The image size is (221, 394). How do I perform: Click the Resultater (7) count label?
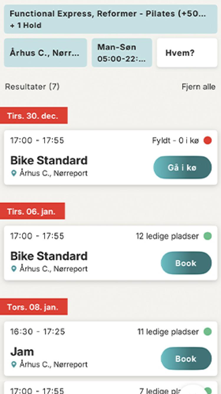click(x=32, y=87)
